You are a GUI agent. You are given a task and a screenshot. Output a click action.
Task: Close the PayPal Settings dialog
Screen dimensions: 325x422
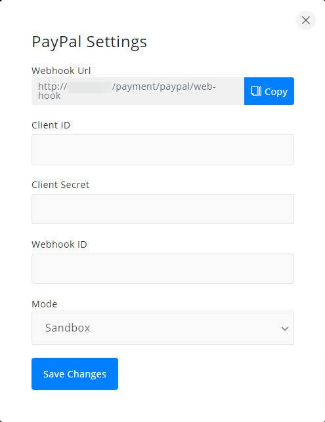306,20
